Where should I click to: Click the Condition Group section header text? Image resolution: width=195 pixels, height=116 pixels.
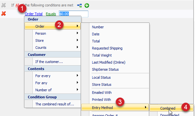(x=42, y=97)
